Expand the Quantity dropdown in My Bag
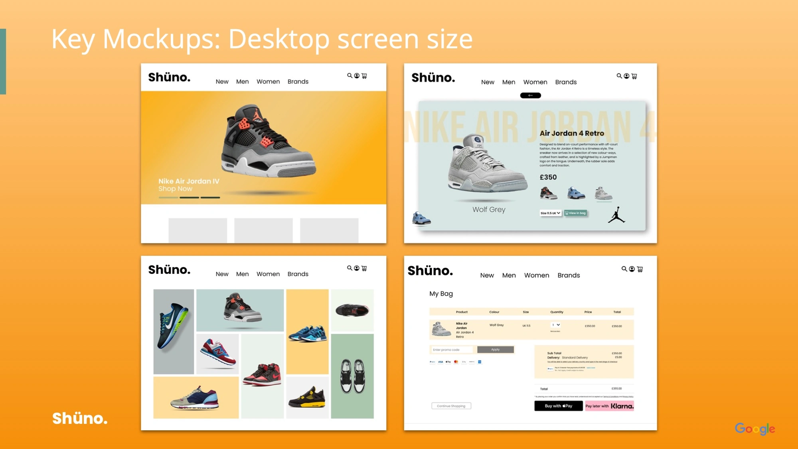The height and width of the screenshot is (449, 798). 556,325
